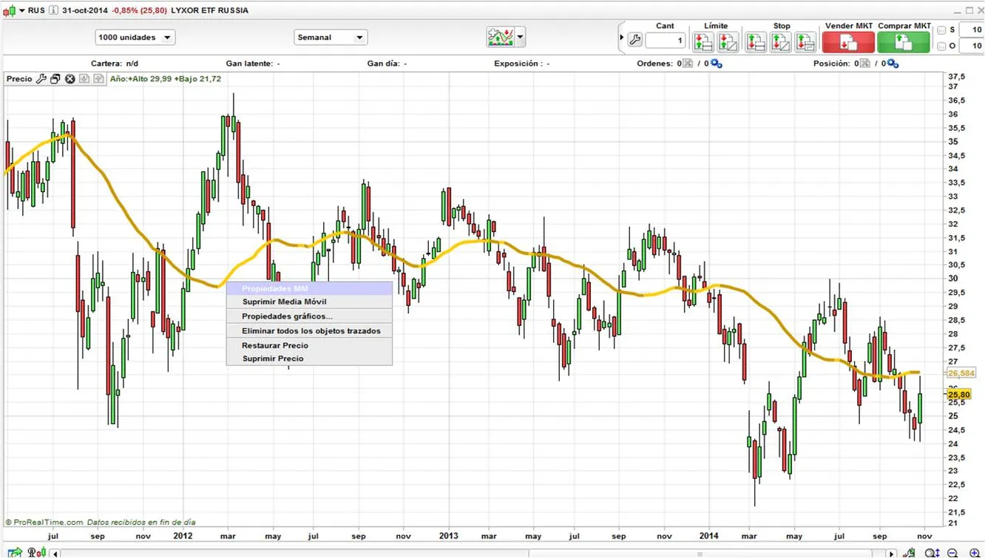This screenshot has width=985, height=558.
Task: Toggle the O checkbox
Action: pyautogui.click(x=941, y=46)
